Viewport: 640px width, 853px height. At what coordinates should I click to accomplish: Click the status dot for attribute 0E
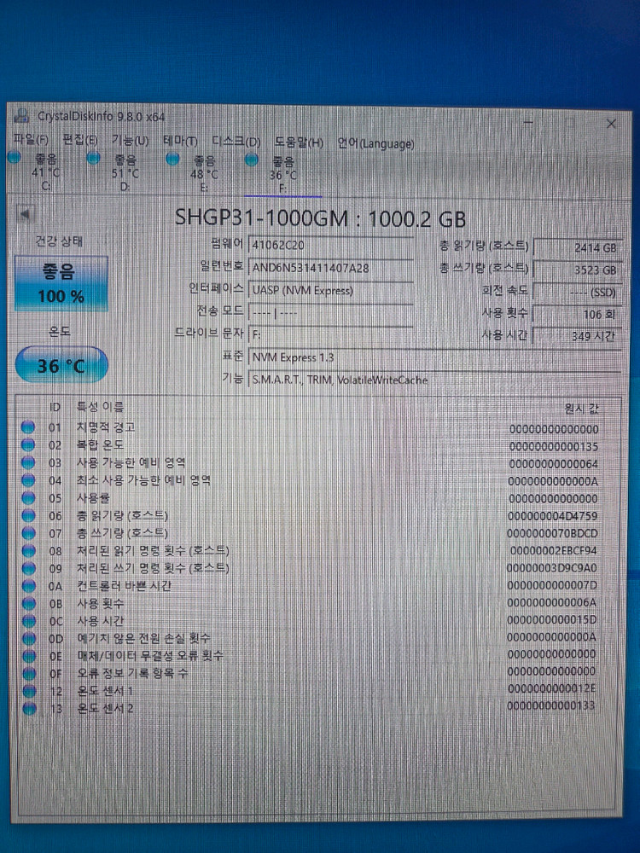pyautogui.click(x=28, y=656)
